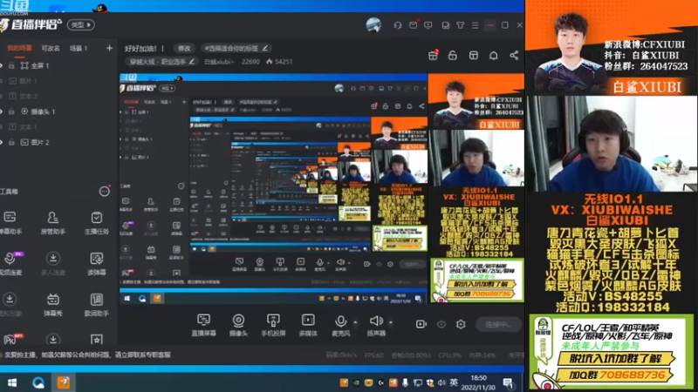Expand speaker options arrow
The width and height of the screenshot is (698, 392).
coord(390,321)
